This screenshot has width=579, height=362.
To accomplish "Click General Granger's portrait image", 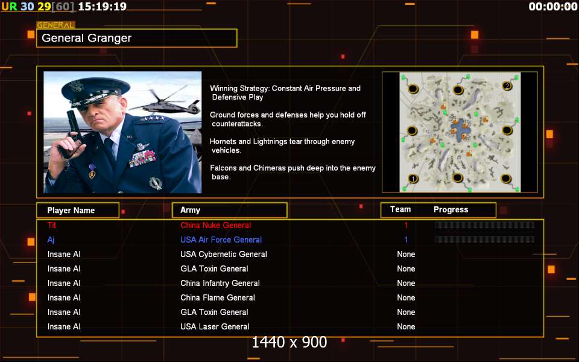I will (x=122, y=132).
